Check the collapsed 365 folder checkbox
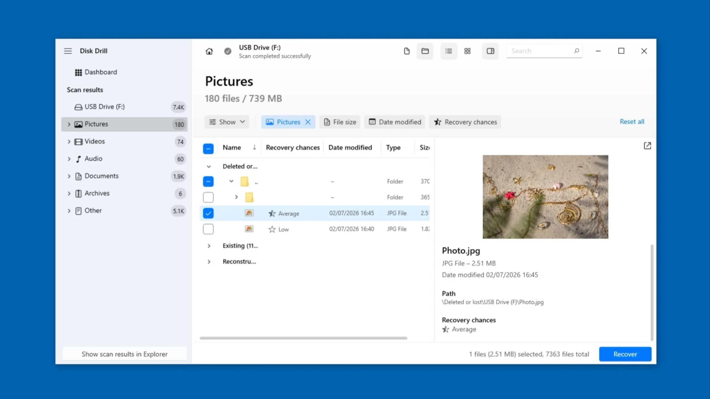Viewport: 710px width, 399px height. coord(208,197)
